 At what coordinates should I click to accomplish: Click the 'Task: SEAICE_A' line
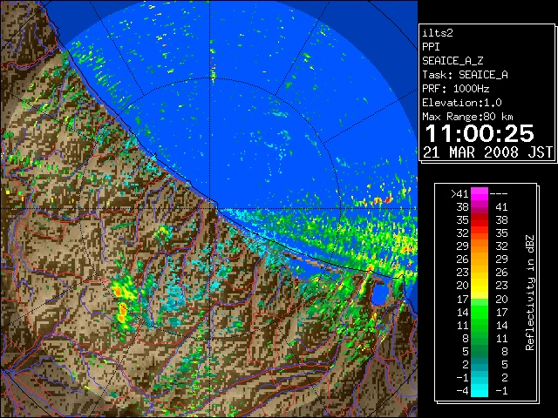[465, 75]
